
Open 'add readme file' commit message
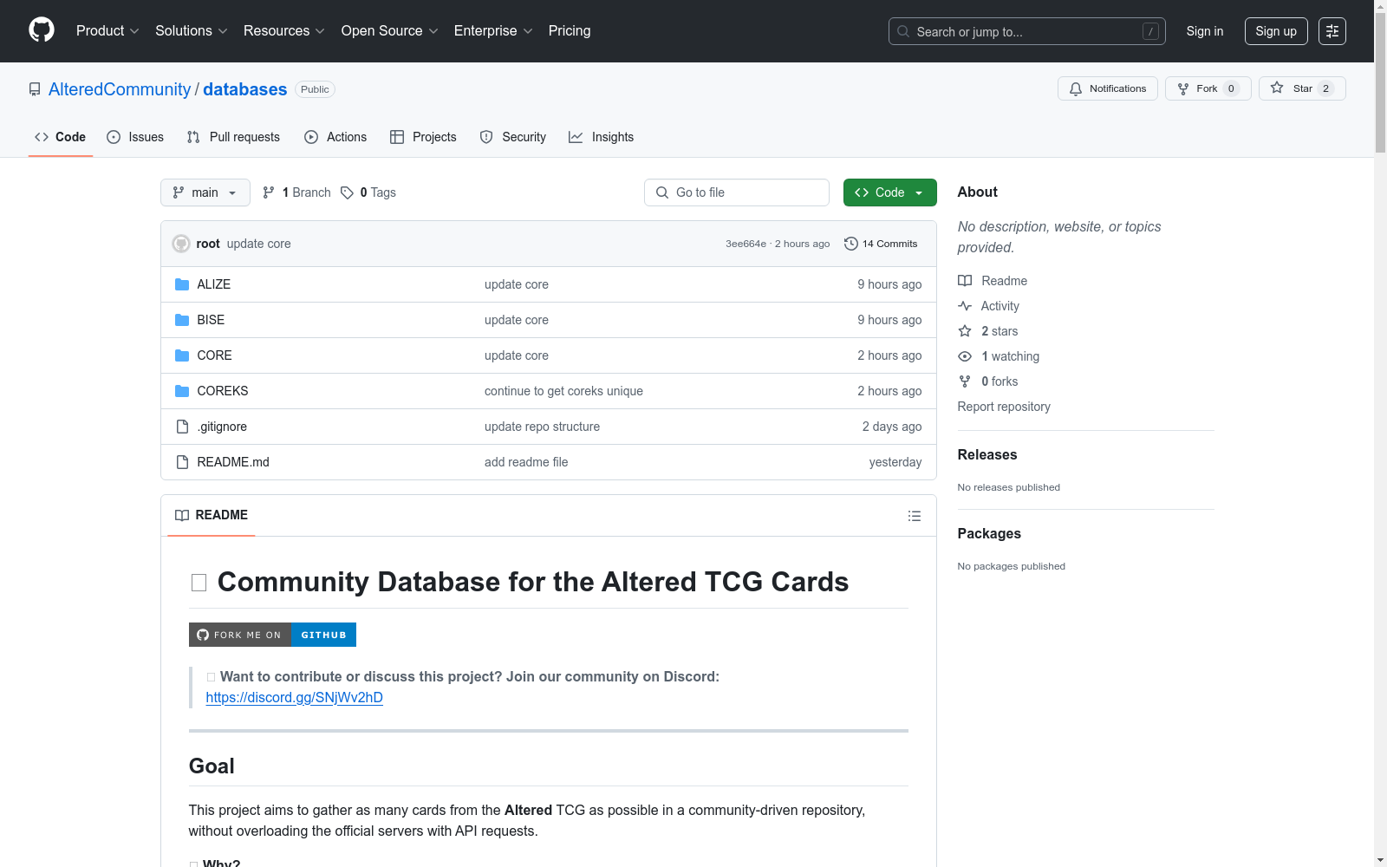click(526, 462)
